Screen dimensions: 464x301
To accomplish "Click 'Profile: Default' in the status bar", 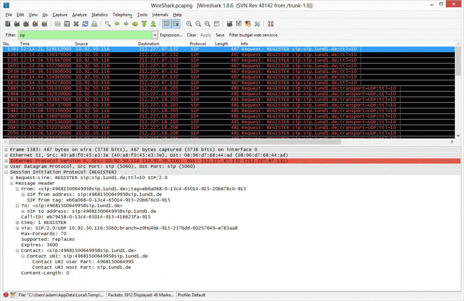I will click(x=191, y=295).
